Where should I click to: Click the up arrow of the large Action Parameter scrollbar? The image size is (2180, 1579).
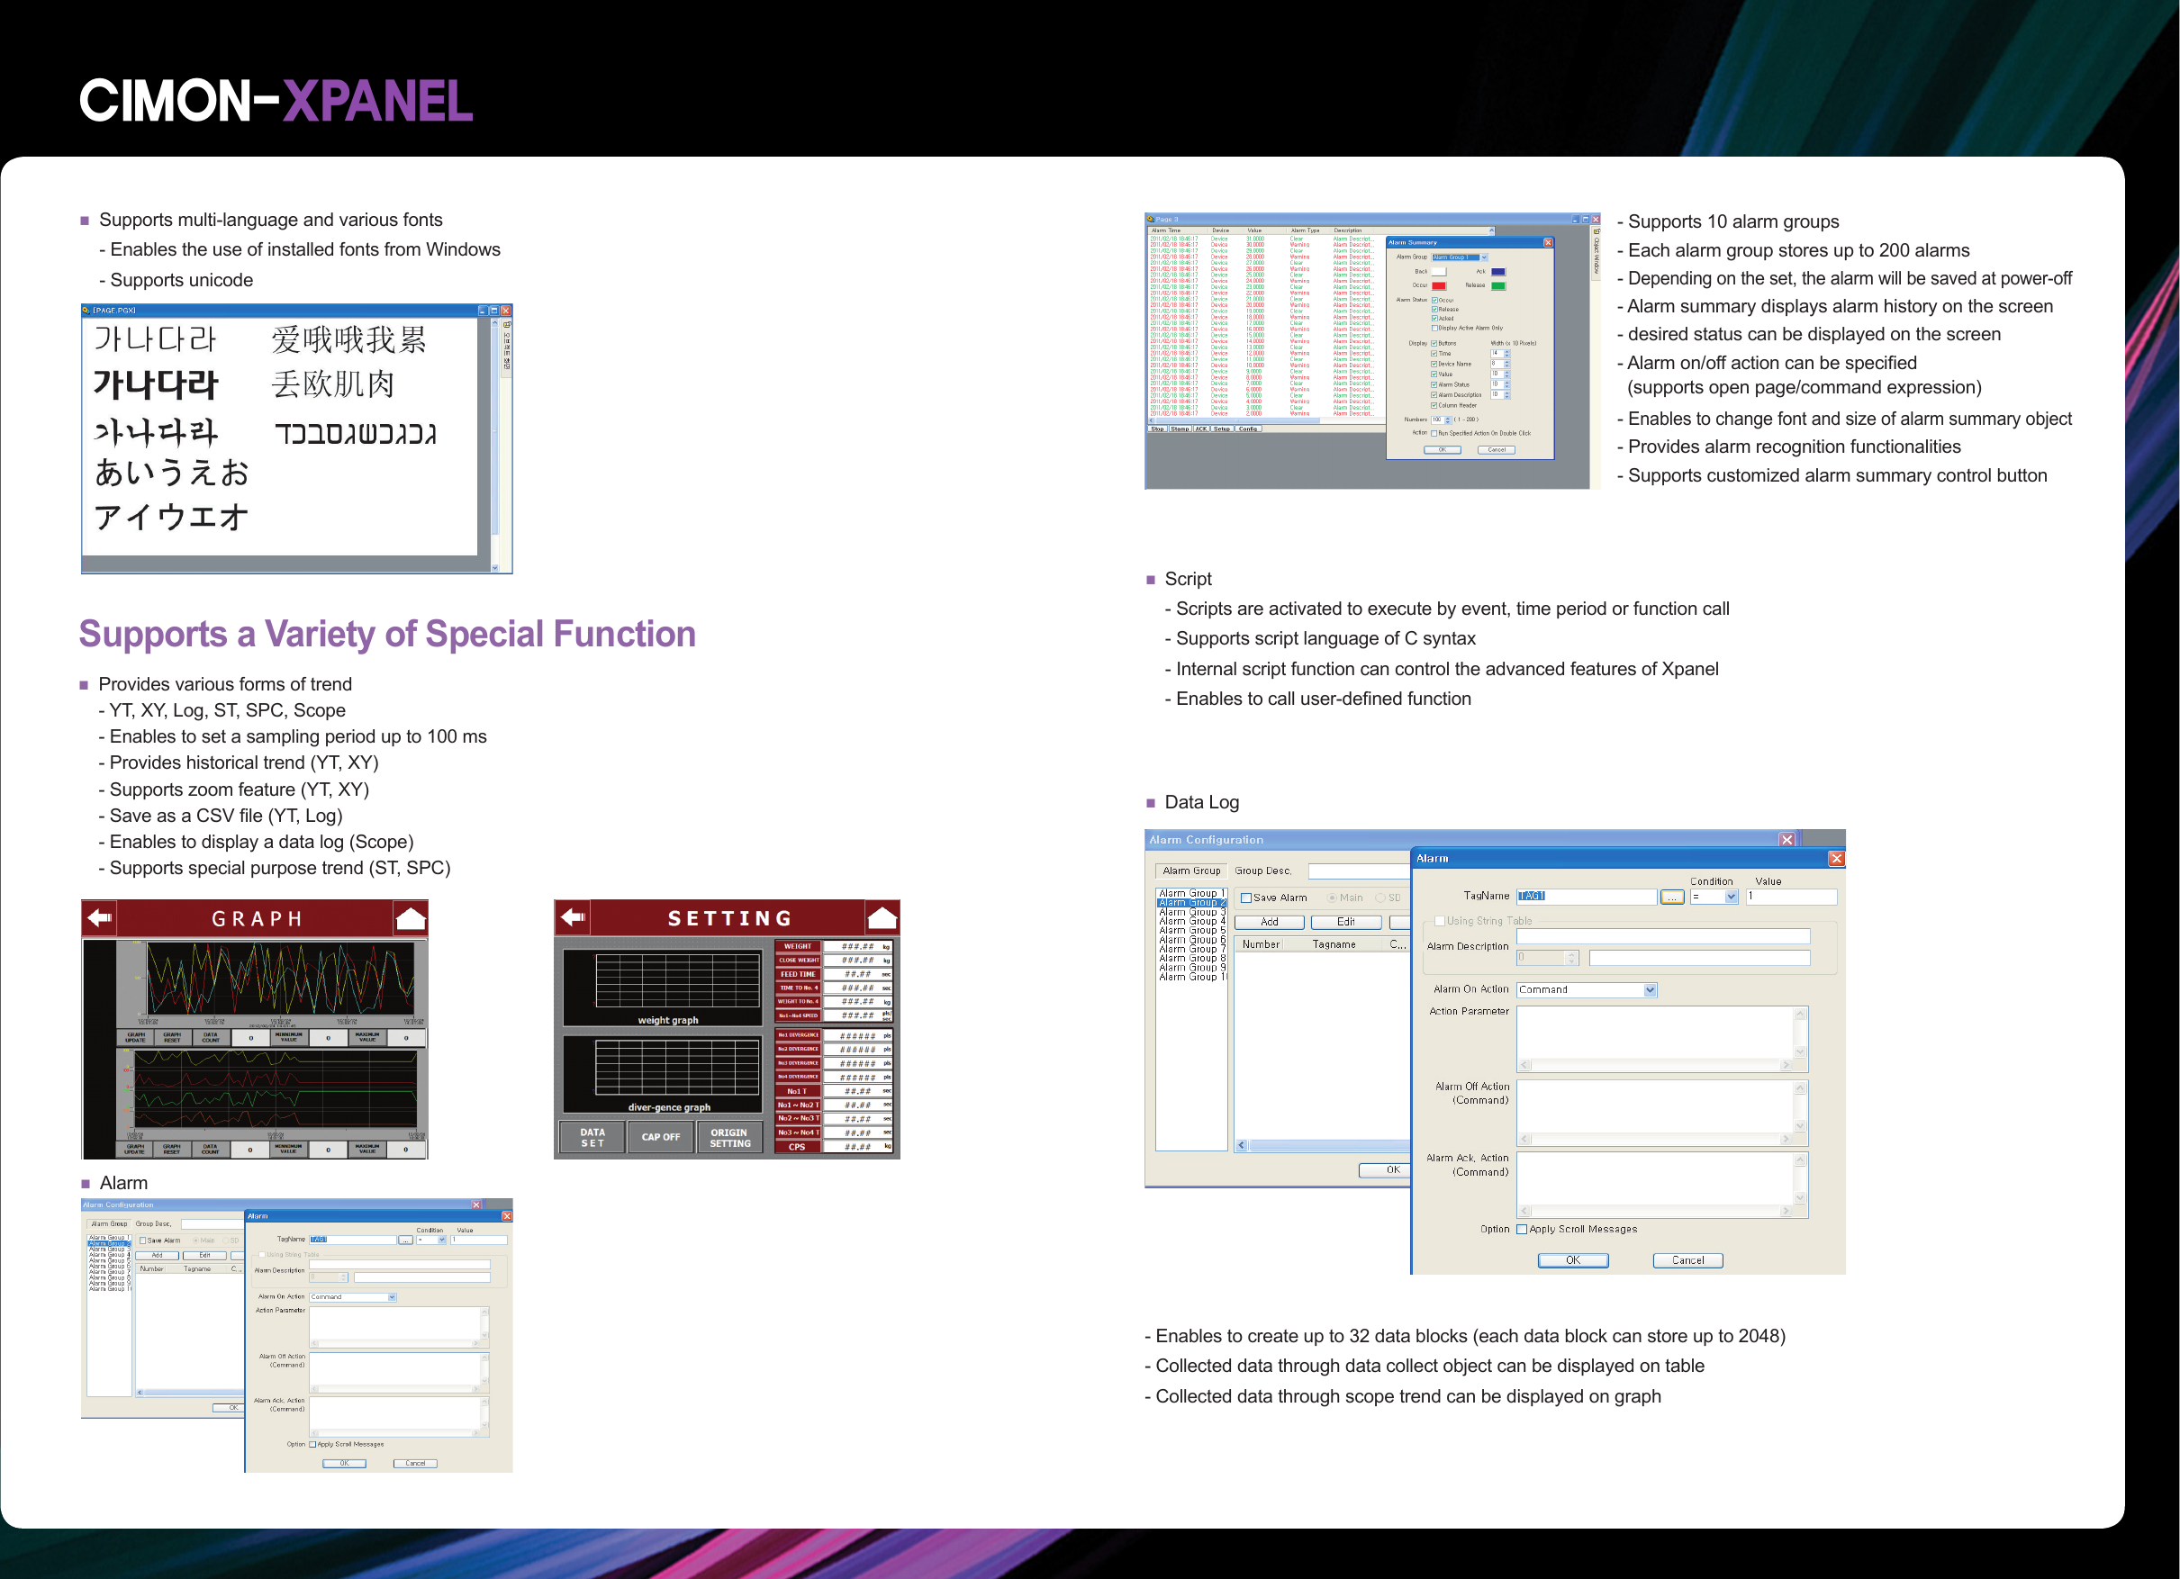point(1800,1014)
